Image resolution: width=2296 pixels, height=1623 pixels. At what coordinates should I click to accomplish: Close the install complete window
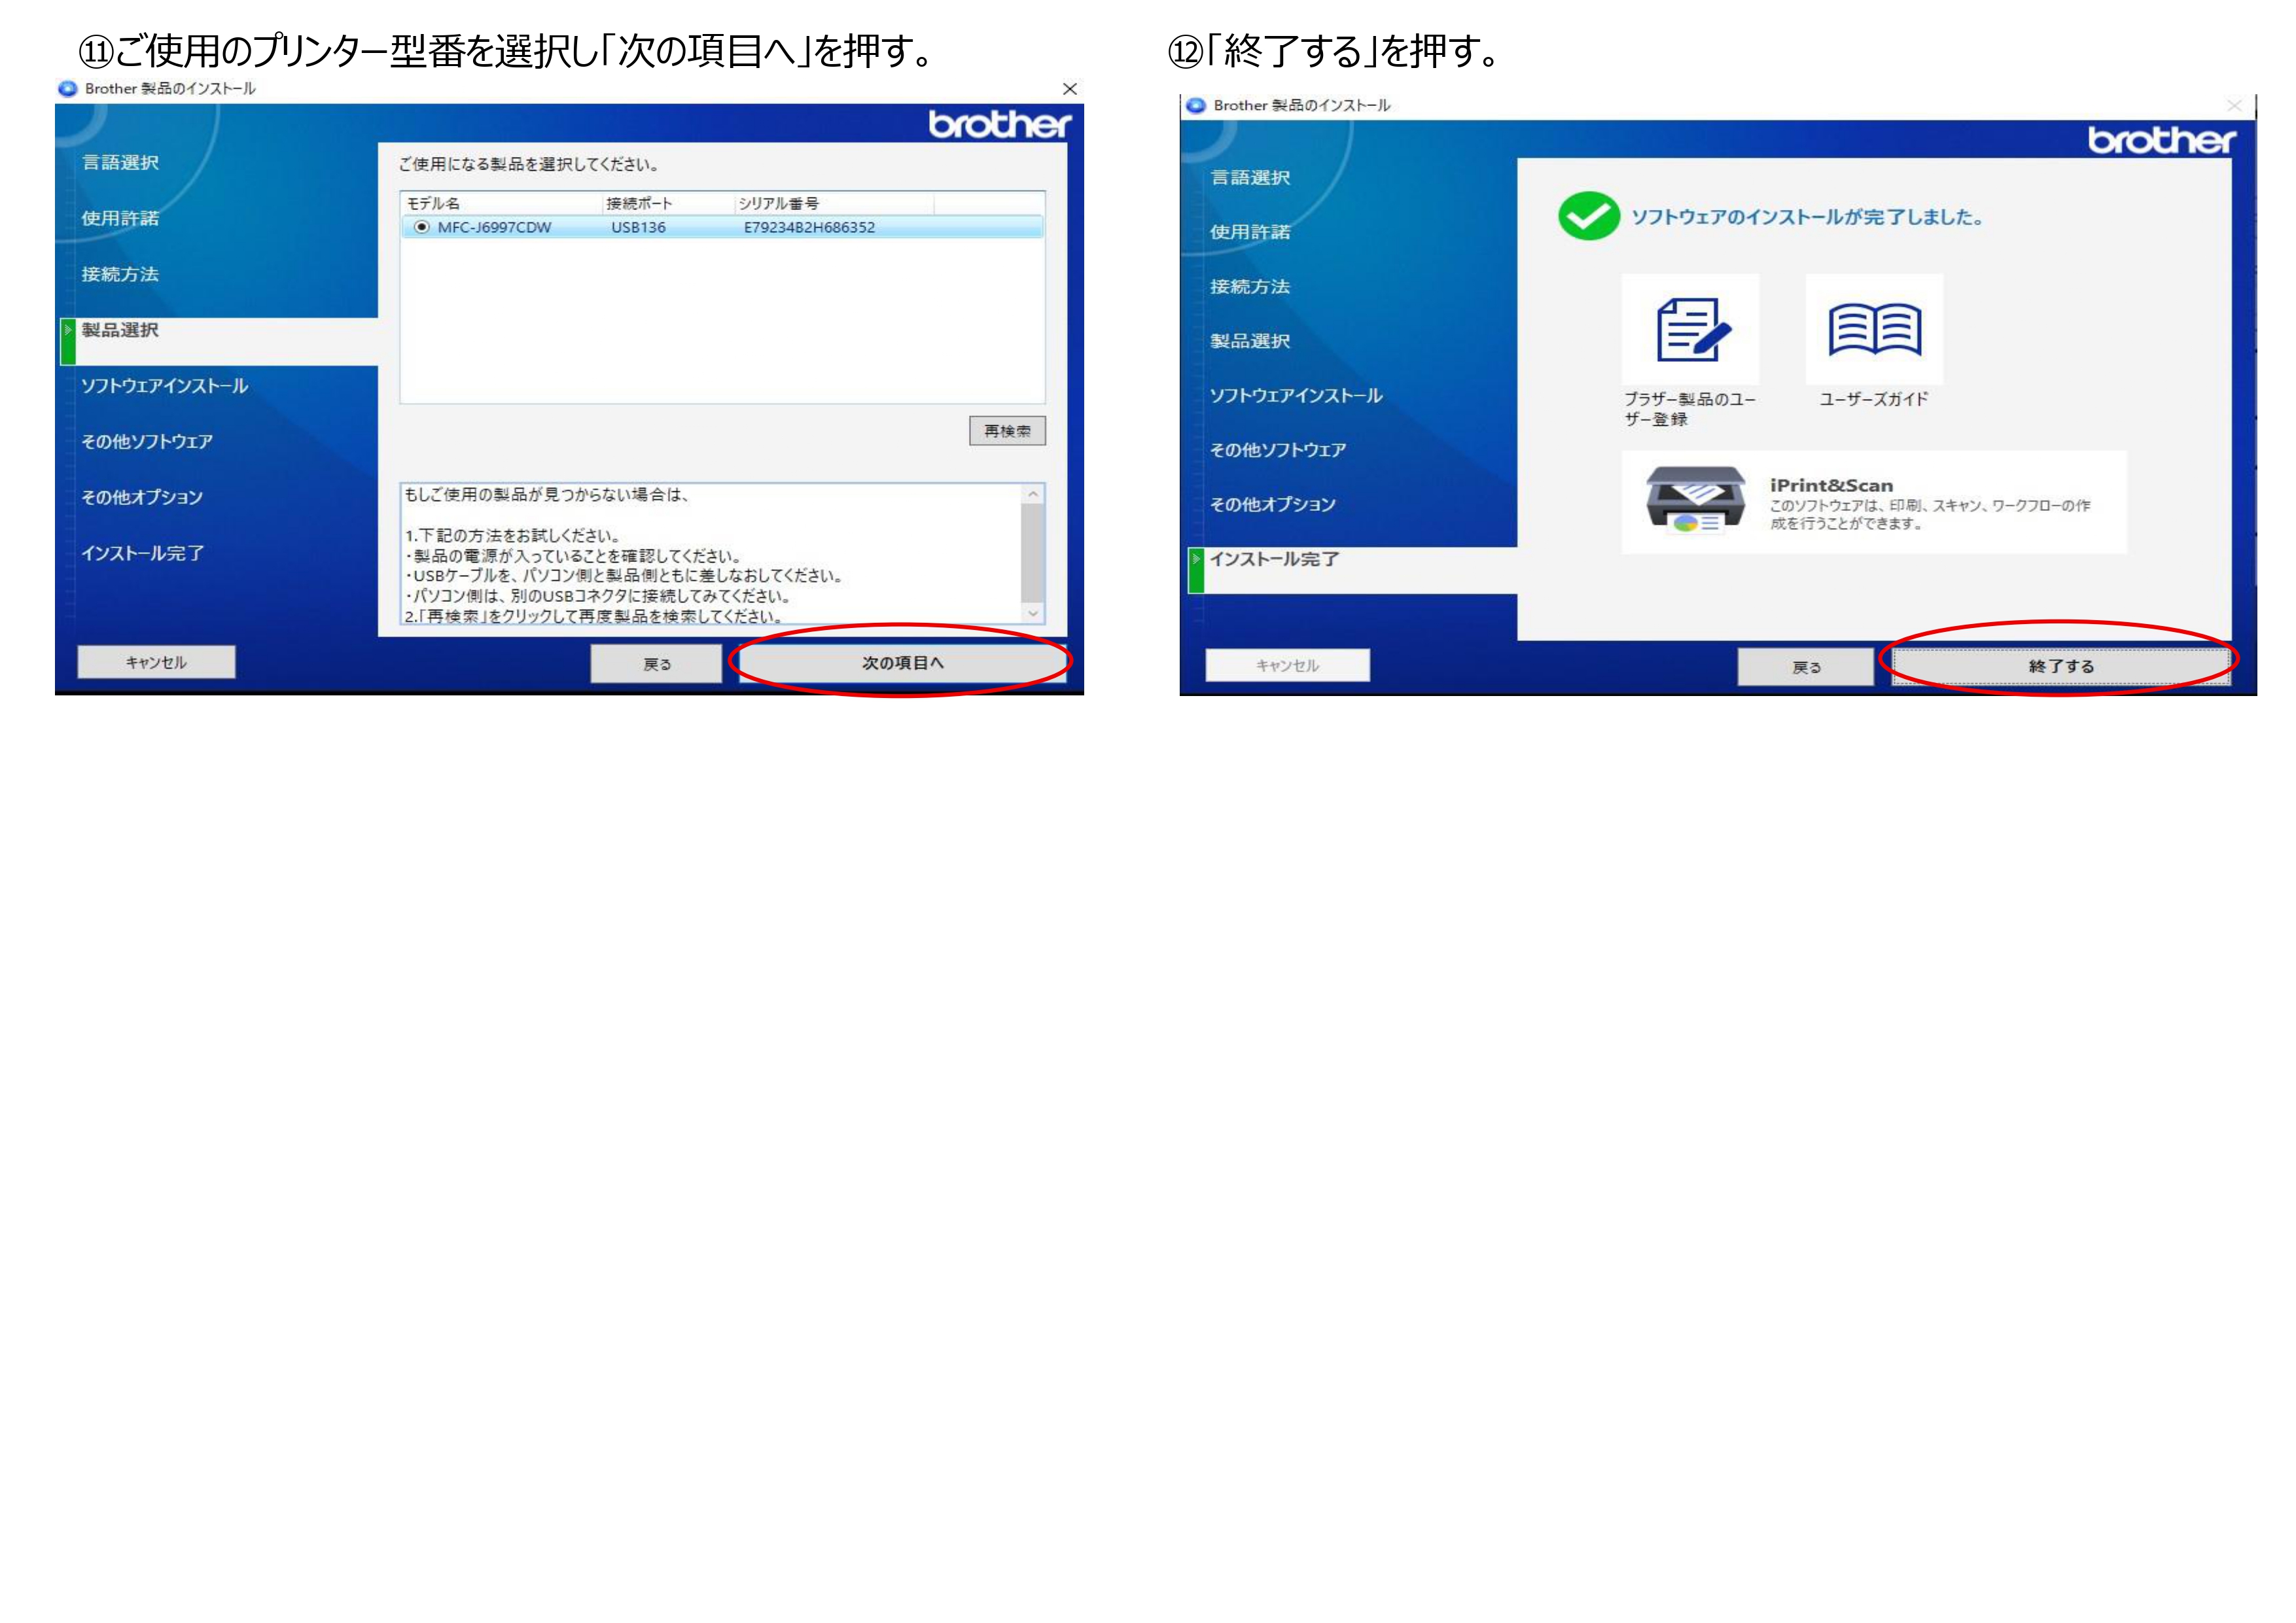pos(2234,105)
